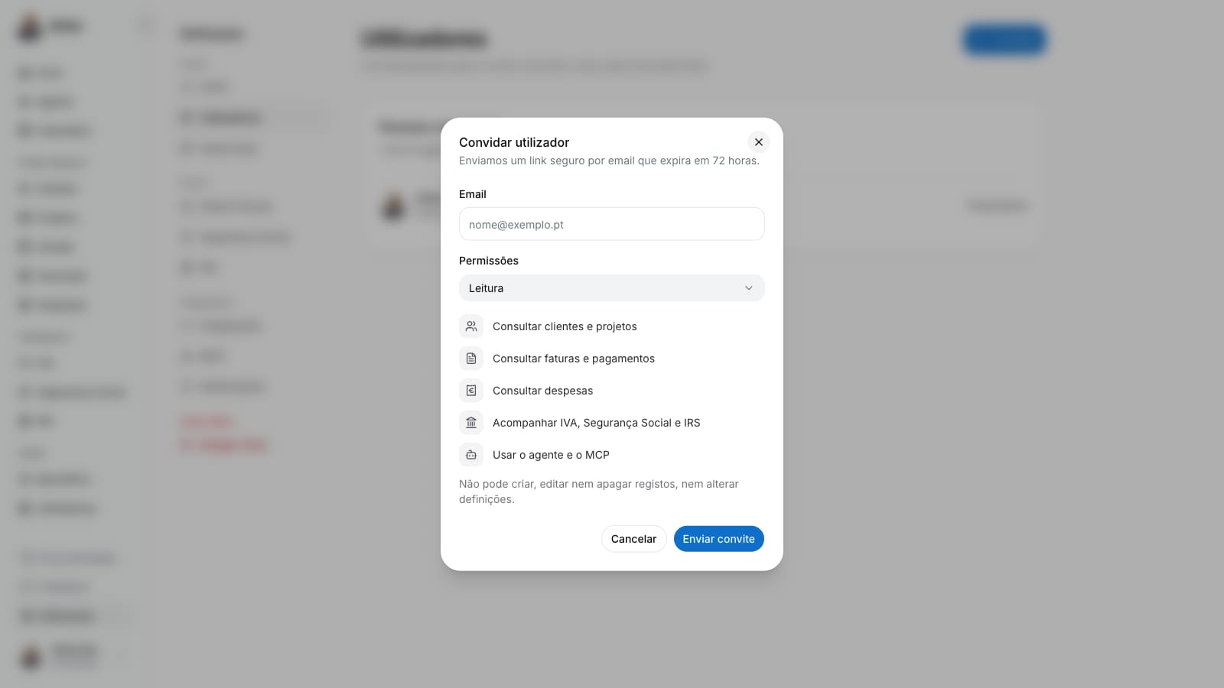Click Acompanhar IVA, Segurança Social e IRS

[x=597, y=423]
